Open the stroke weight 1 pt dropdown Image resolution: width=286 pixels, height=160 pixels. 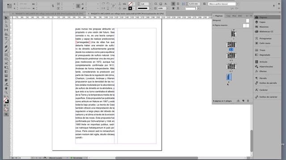tap(150, 4)
